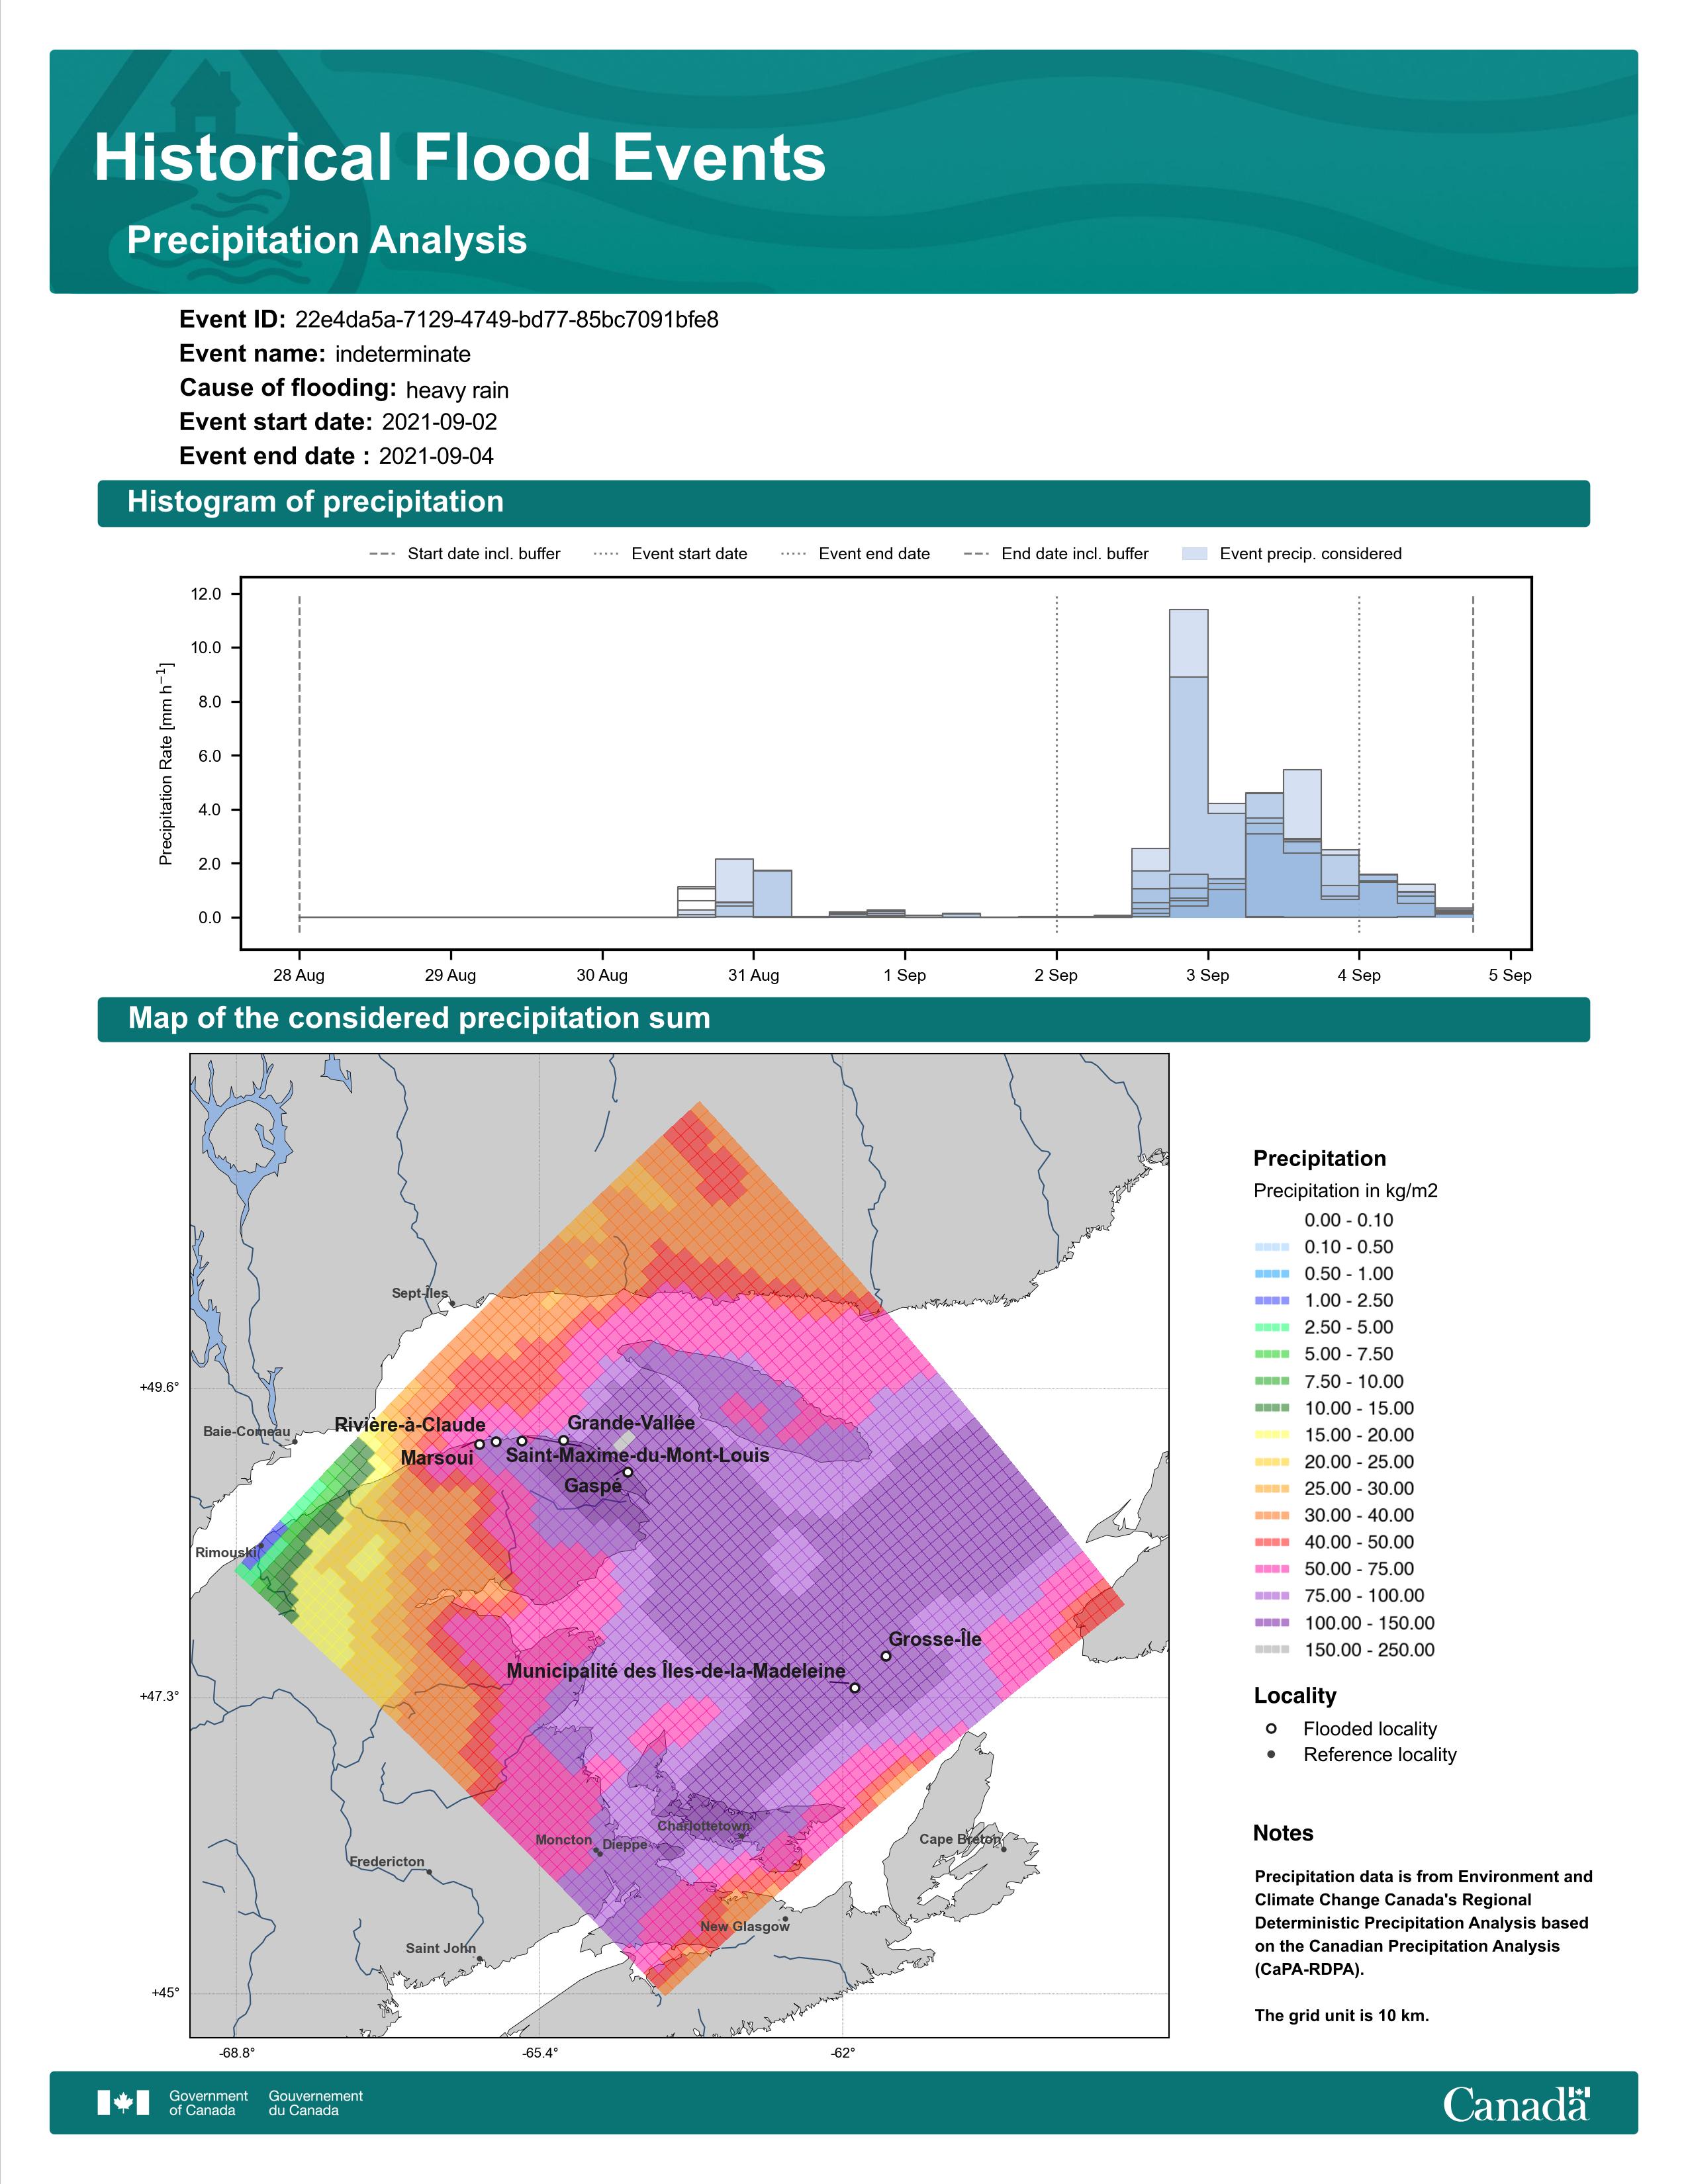Click the Grosse-Île flooded locality marker

[886, 1656]
